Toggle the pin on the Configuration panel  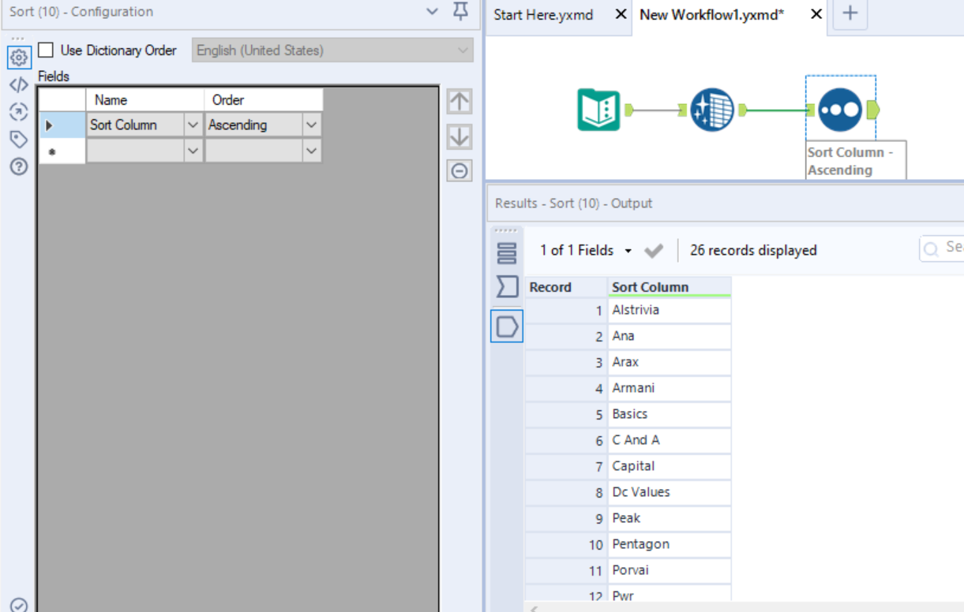click(x=460, y=13)
